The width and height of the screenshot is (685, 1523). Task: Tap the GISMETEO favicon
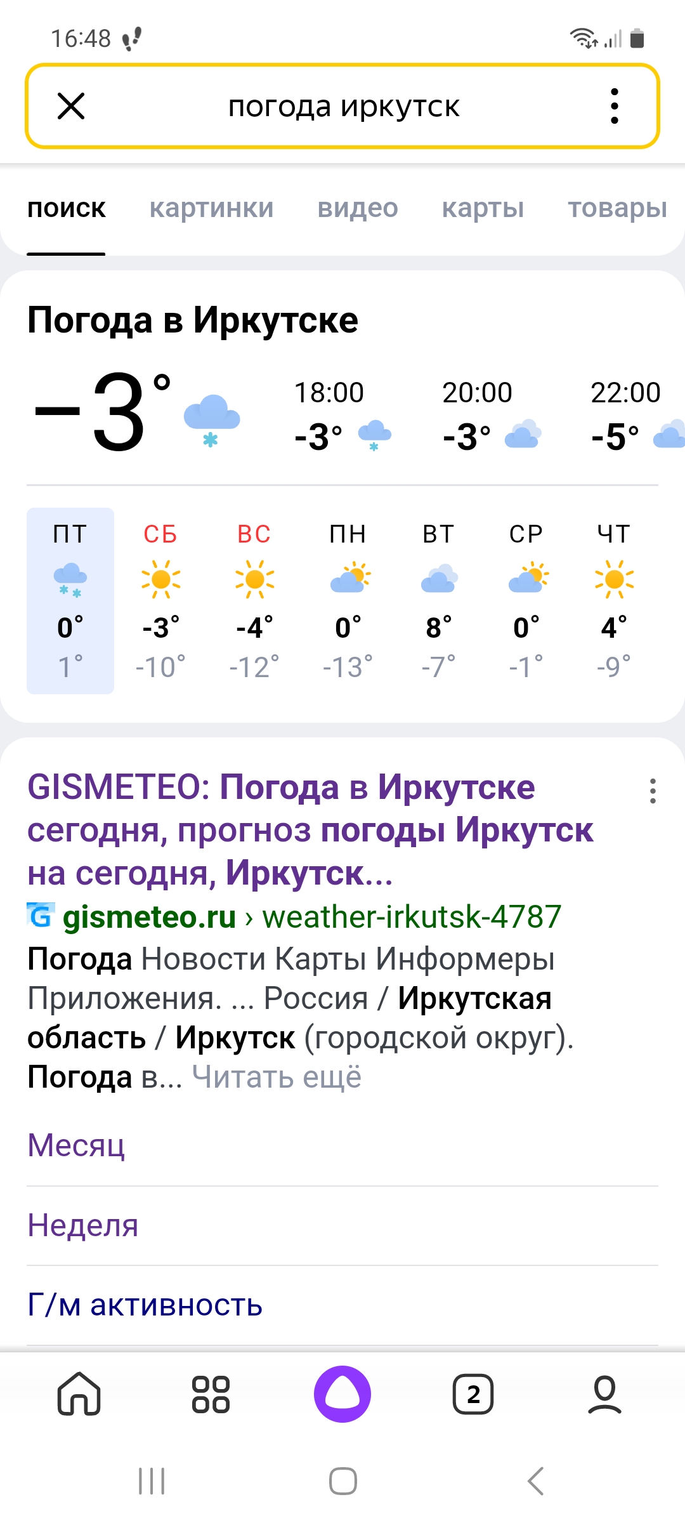tap(41, 916)
